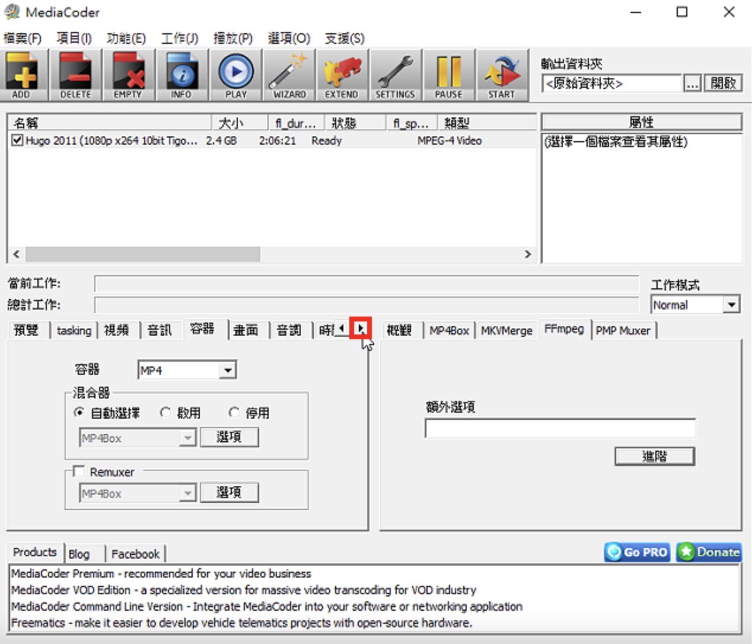Switch to the 預覽 tab
Viewport: 752px width, 644px height.
(x=27, y=330)
